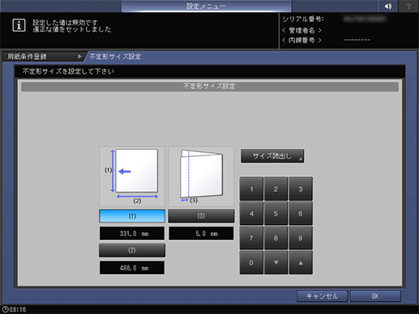This screenshot has height=314, width=419.
Task: Click the clock icon in status bar
Action: click(6, 309)
